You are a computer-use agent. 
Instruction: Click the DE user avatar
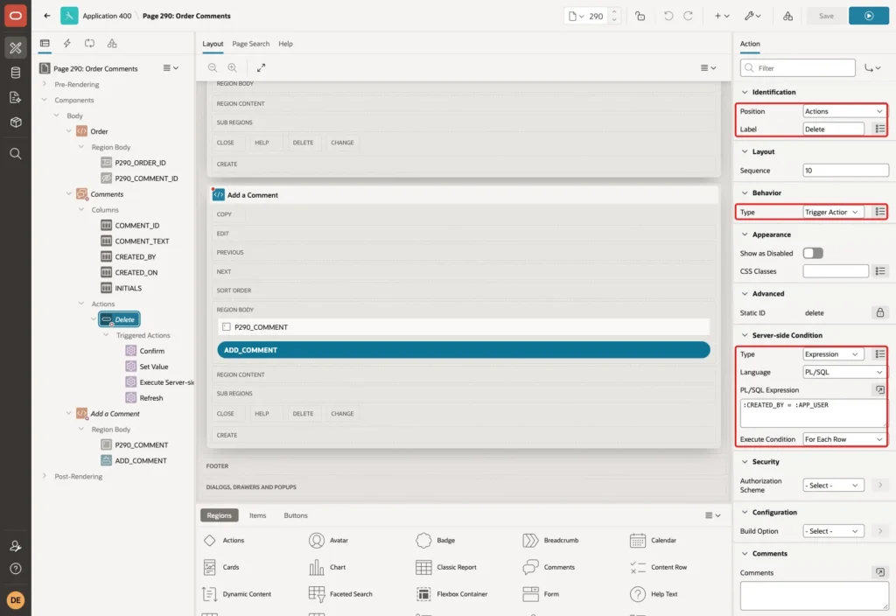point(16,600)
